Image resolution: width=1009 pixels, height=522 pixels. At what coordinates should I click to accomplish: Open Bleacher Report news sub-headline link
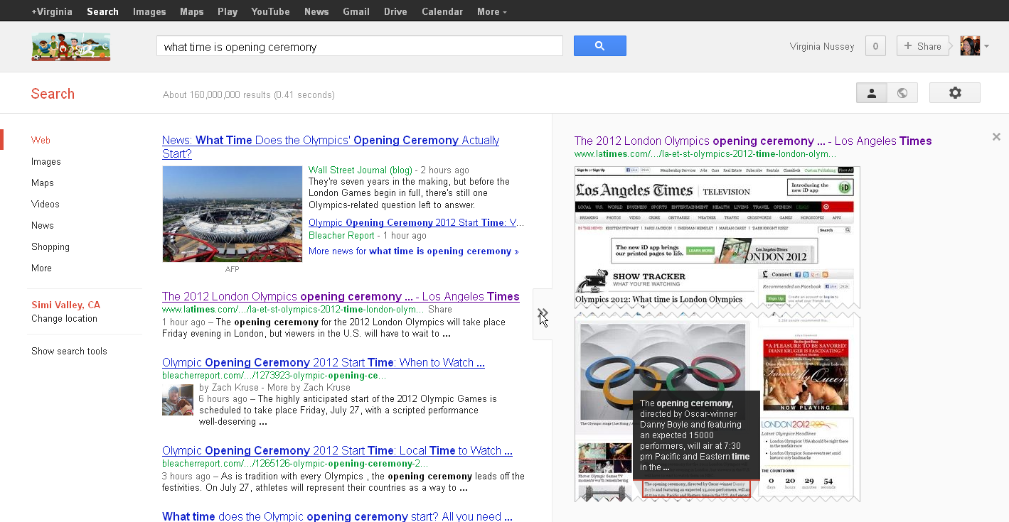coord(417,222)
